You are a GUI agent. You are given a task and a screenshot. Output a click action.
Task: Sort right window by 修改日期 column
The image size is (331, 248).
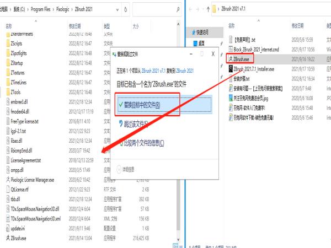[297, 25]
